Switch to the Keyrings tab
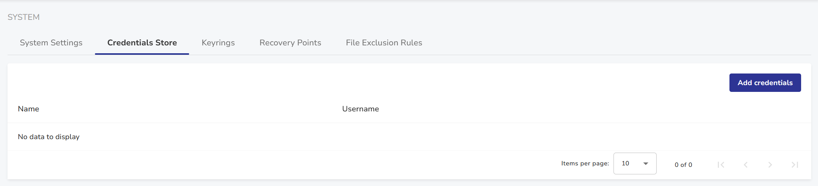The height and width of the screenshot is (186, 818). (x=218, y=43)
